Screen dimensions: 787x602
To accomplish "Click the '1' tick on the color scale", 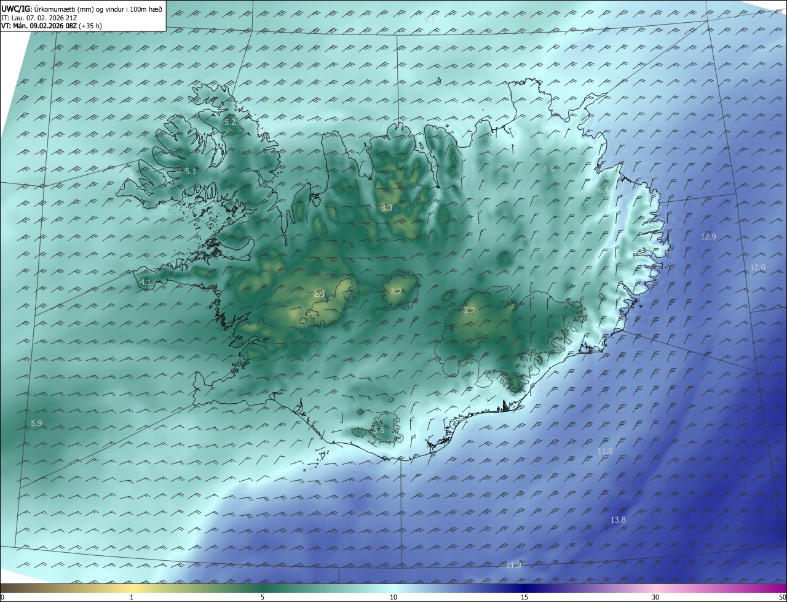I will [x=132, y=597].
